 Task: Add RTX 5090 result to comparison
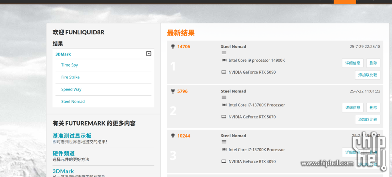coord(368,75)
